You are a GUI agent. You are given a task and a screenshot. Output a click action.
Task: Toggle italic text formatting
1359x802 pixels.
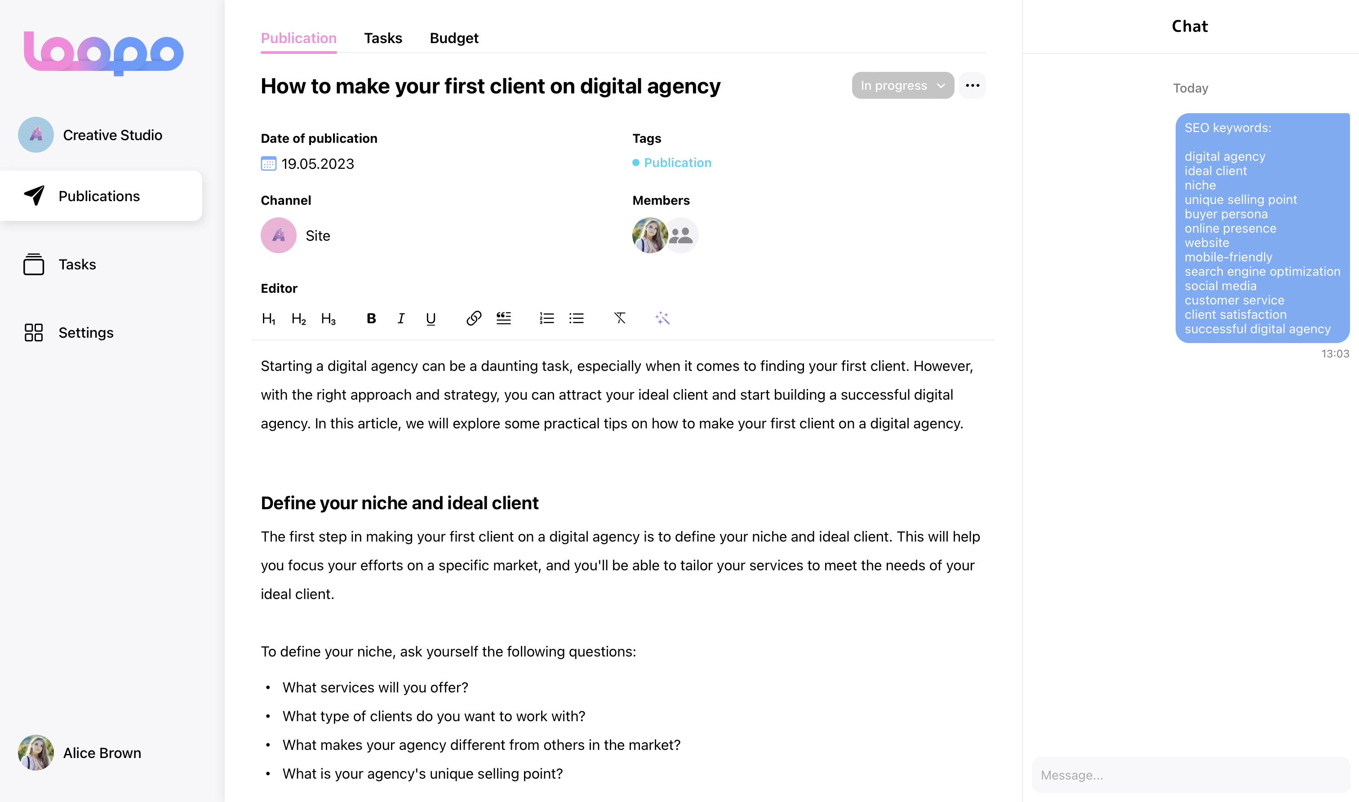[401, 318]
